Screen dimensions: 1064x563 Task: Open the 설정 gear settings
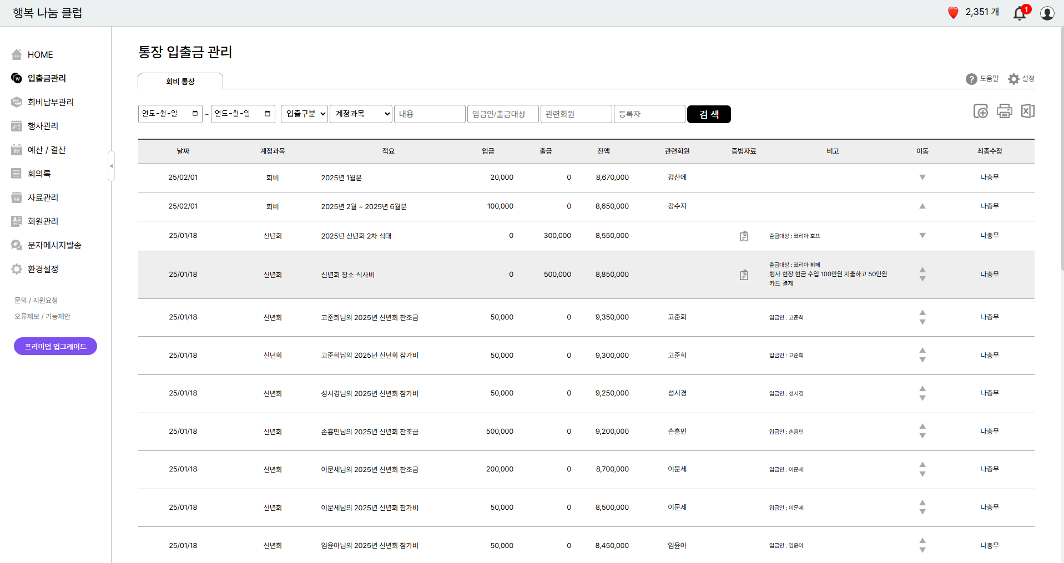1014,79
